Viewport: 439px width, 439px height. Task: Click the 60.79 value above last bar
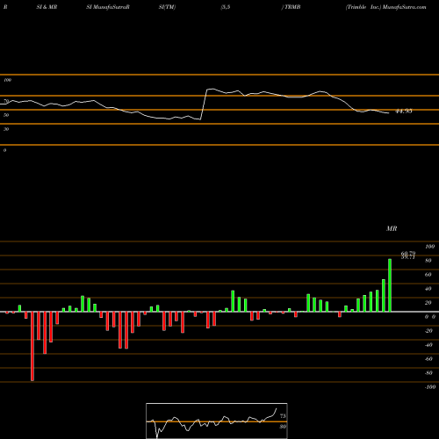(x=408, y=253)
